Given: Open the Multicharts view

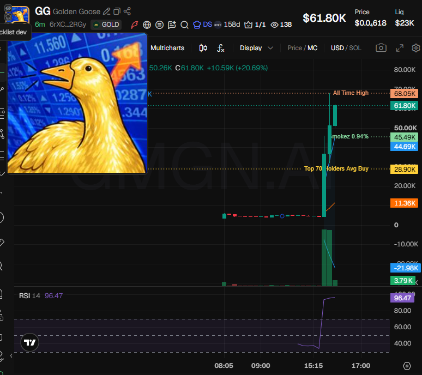Looking at the screenshot, I should coord(167,48).
